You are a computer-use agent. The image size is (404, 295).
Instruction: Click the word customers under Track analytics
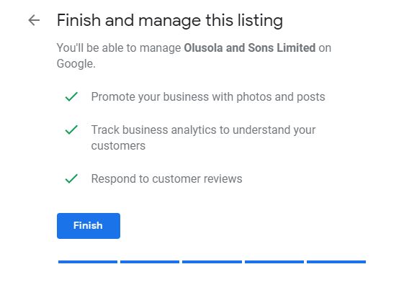(x=118, y=146)
